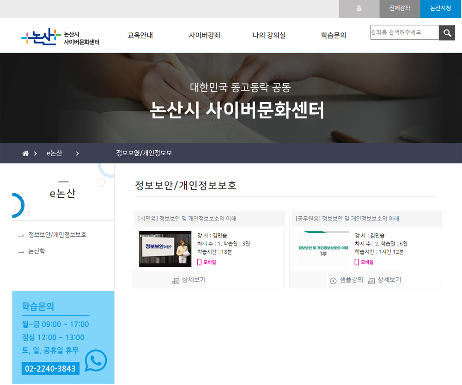Click the home icon in breadcrumb

coord(25,153)
